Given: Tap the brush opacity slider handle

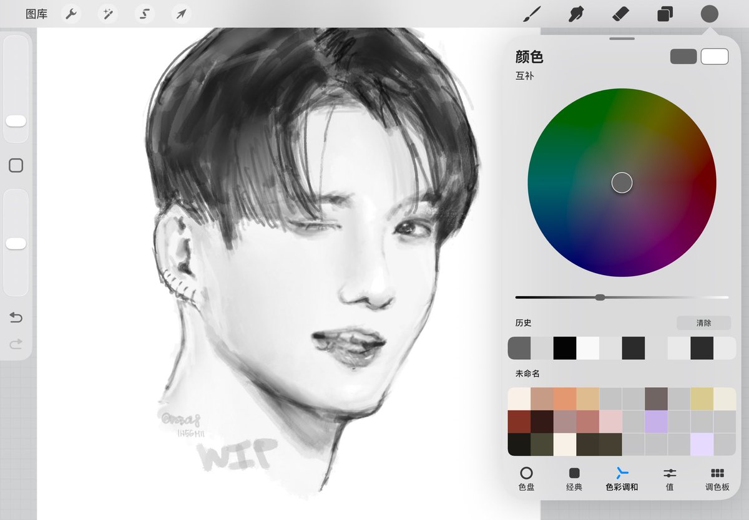Looking at the screenshot, I should point(16,243).
